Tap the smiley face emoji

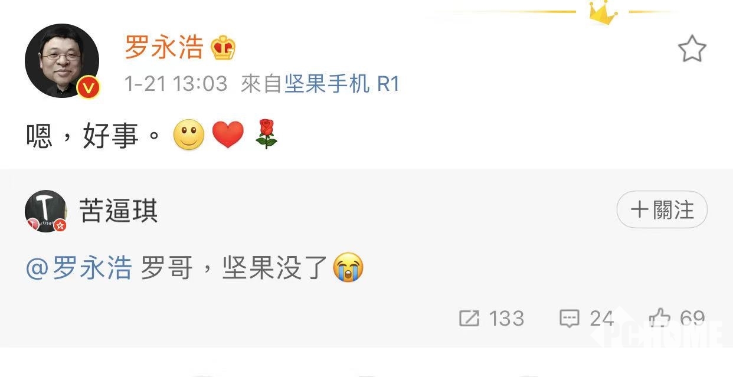[x=189, y=135]
